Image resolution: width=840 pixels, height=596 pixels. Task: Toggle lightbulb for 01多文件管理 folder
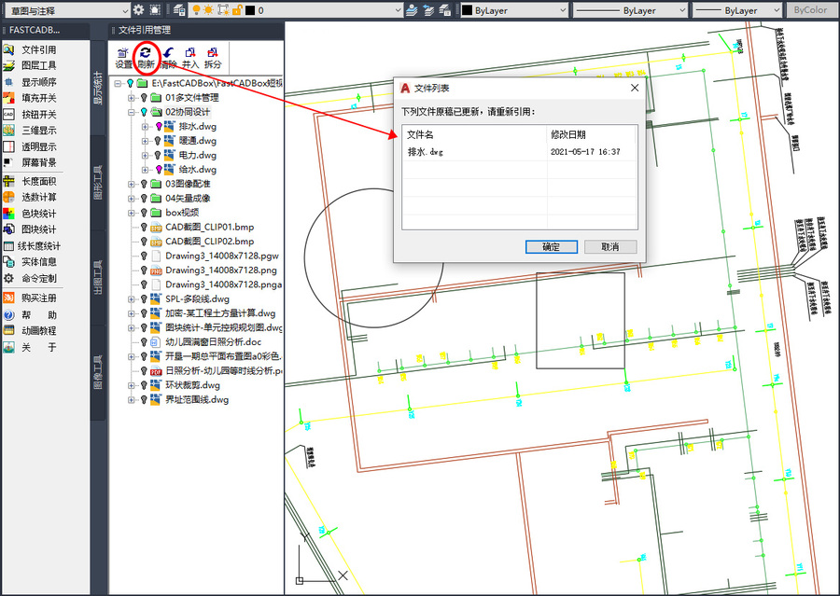pos(143,97)
